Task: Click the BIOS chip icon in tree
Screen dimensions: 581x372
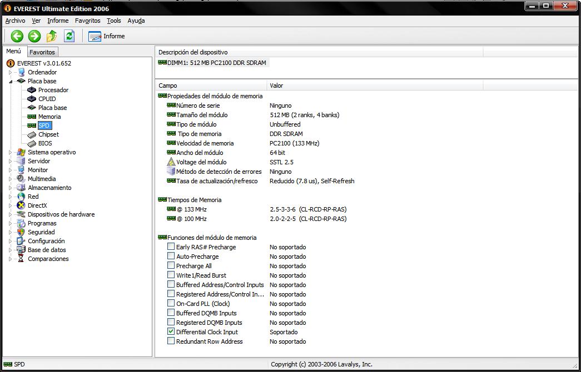Action: [x=32, y=143]
